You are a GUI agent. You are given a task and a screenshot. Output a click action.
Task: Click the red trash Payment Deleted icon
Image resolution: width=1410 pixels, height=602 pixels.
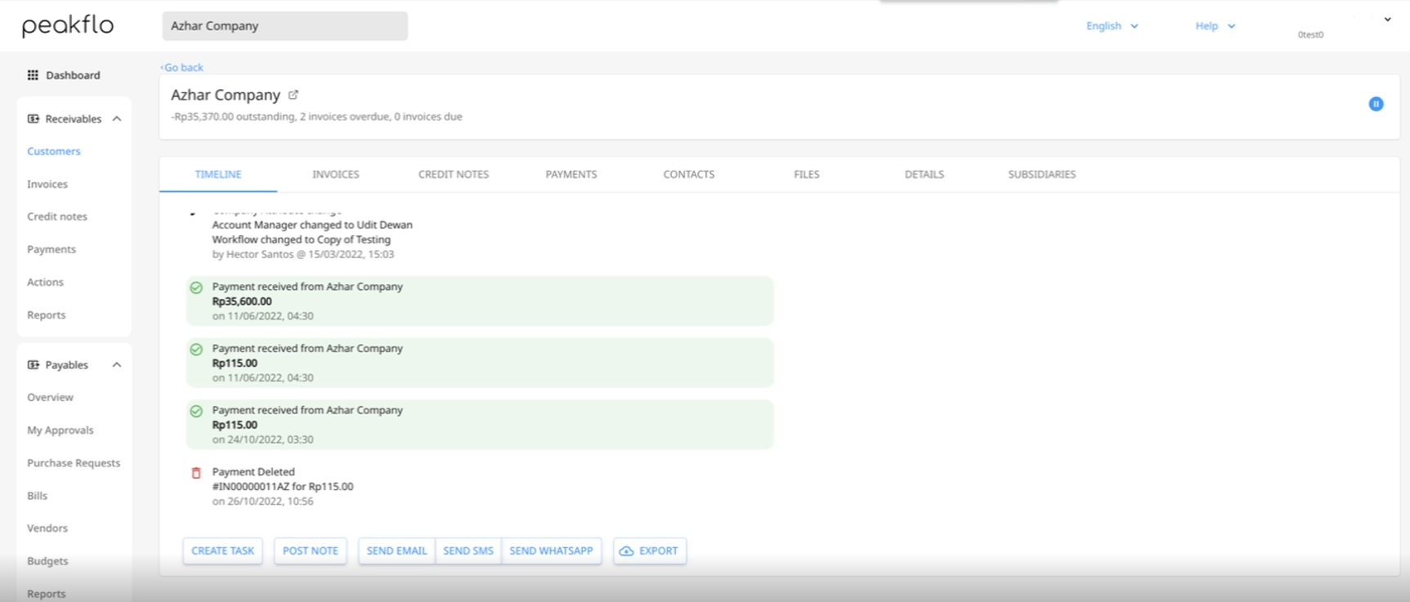[x=196, y=473]
